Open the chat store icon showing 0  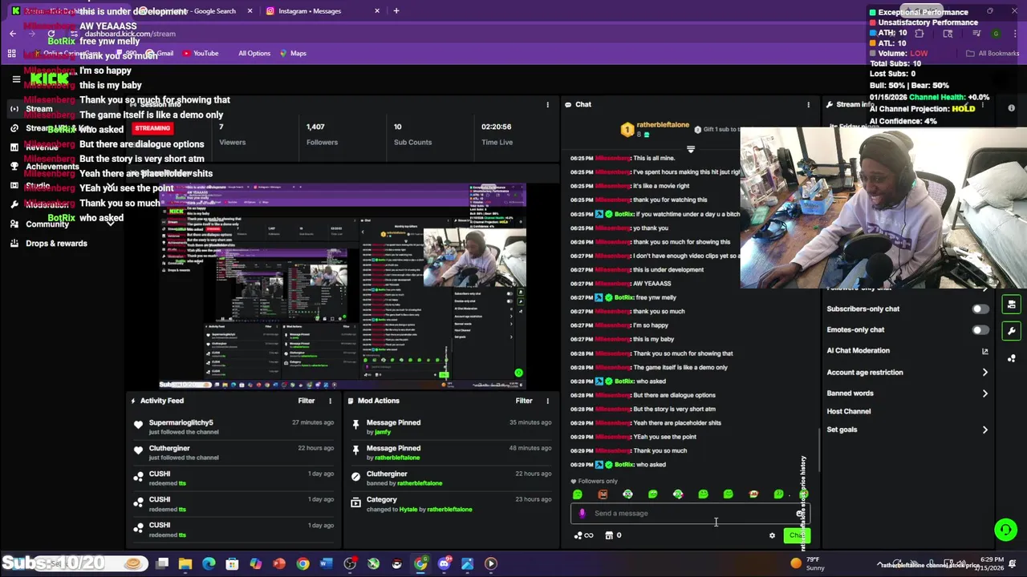pos(613,535)
